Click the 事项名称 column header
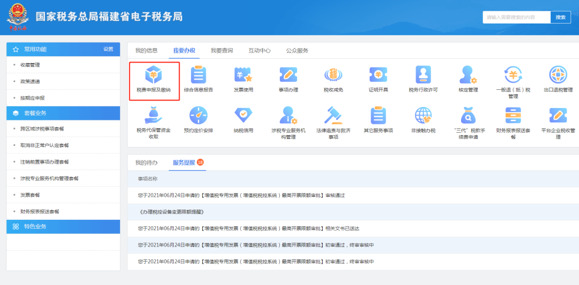Image resolution: width=579 pixels, height=285 pixels. click(148, 179)
